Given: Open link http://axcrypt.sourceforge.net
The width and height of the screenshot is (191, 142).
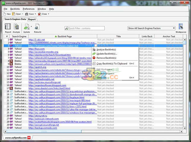Looking at the screenshot, I should (x=44, y=125).
